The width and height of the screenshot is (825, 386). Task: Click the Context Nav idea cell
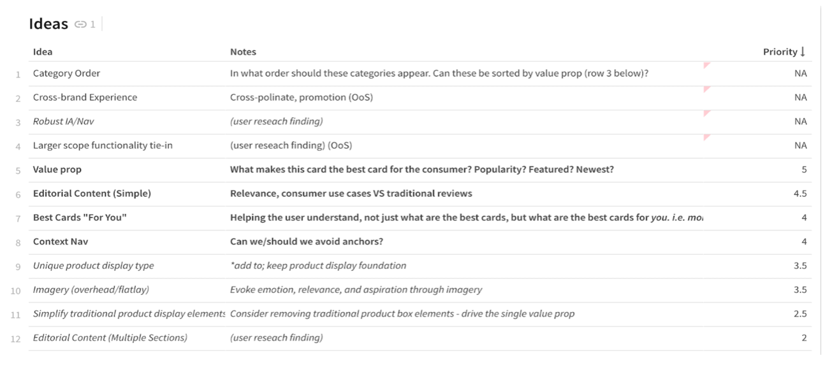[60, 241]
